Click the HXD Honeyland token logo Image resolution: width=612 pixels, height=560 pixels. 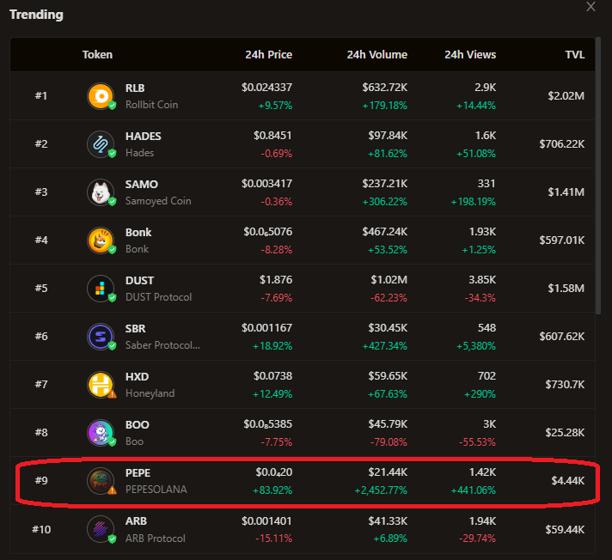101,385
